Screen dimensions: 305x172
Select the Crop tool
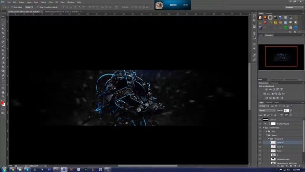[3, 33]
